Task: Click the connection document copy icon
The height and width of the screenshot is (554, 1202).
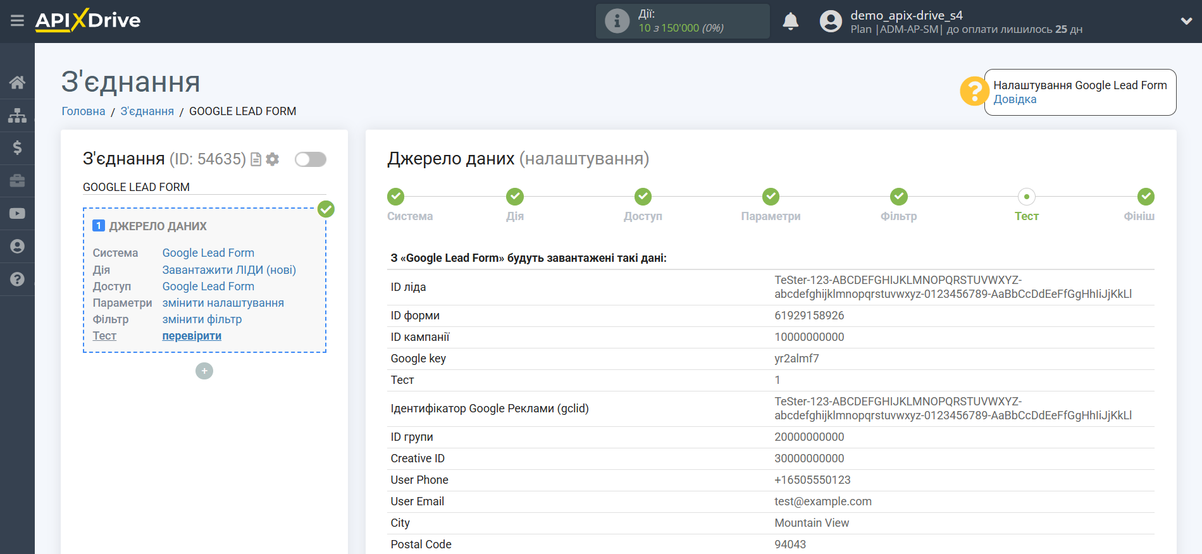Action: (x=256, y=159)
